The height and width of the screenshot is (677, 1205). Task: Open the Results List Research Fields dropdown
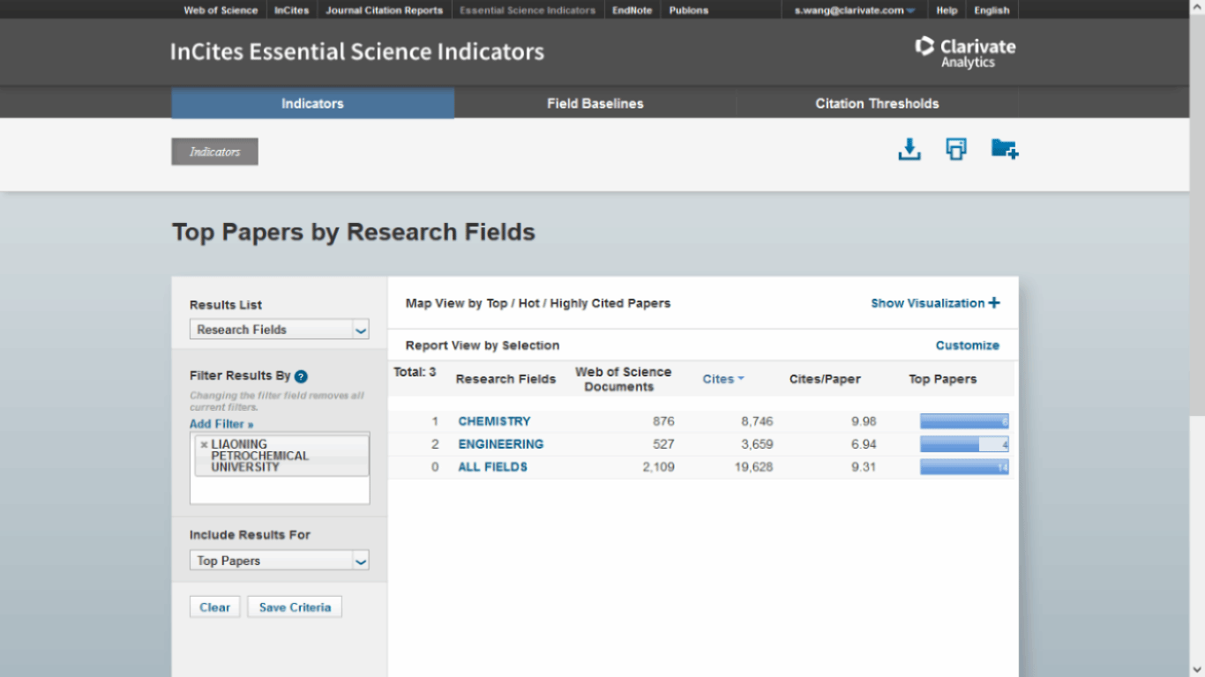point(280,330)
